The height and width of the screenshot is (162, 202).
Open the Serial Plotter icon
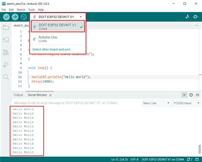[x=187, y=17]
